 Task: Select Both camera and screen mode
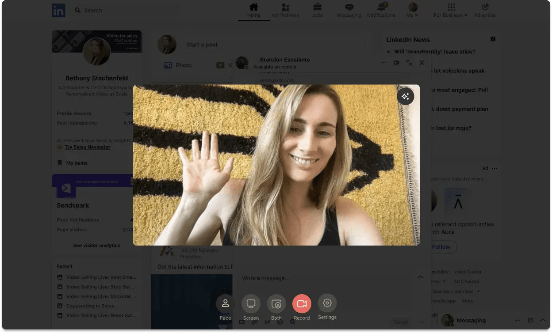[276, 303]
